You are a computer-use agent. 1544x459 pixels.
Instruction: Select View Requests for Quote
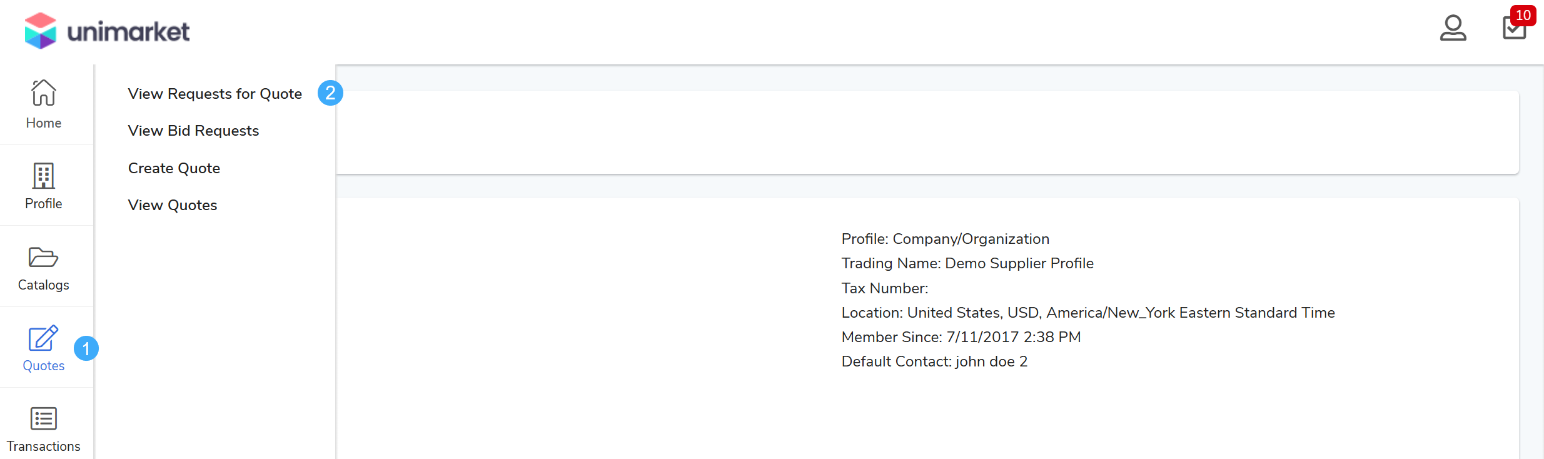point(214,94)
